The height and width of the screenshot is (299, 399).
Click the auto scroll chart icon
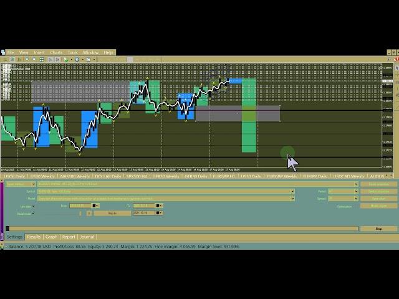[x=49, y=60]
